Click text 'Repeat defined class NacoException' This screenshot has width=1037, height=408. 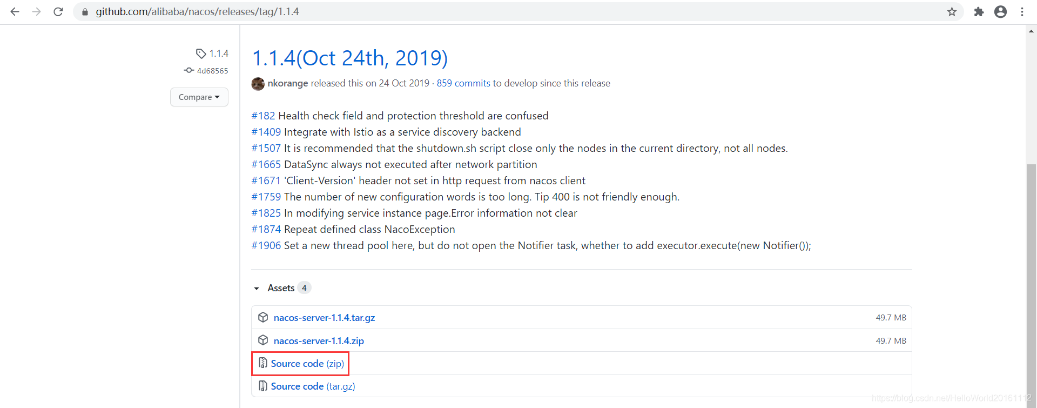click(369, 229)
